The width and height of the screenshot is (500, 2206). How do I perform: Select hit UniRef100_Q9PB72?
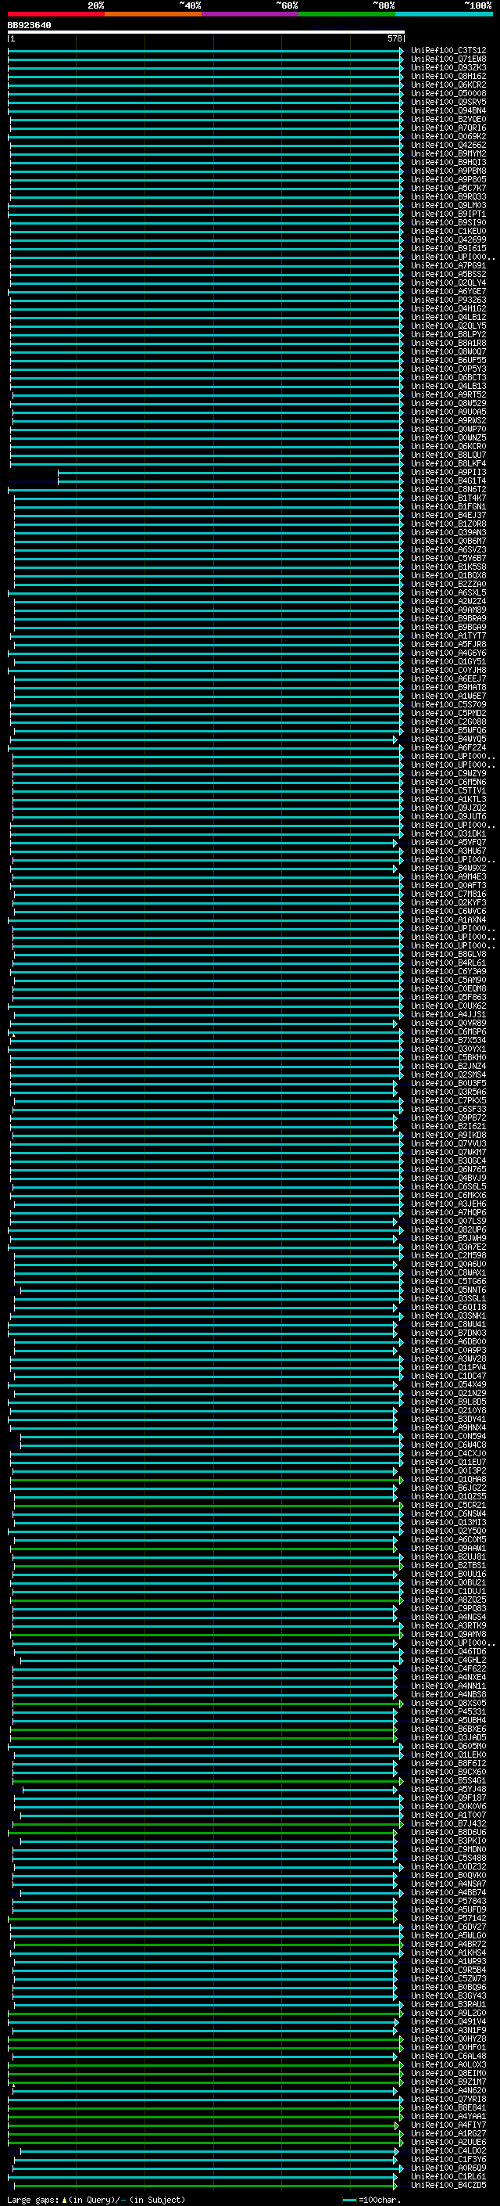[448, 1117]
